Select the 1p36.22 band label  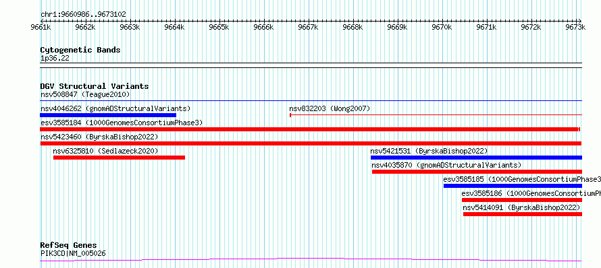(x=55, y=59)
